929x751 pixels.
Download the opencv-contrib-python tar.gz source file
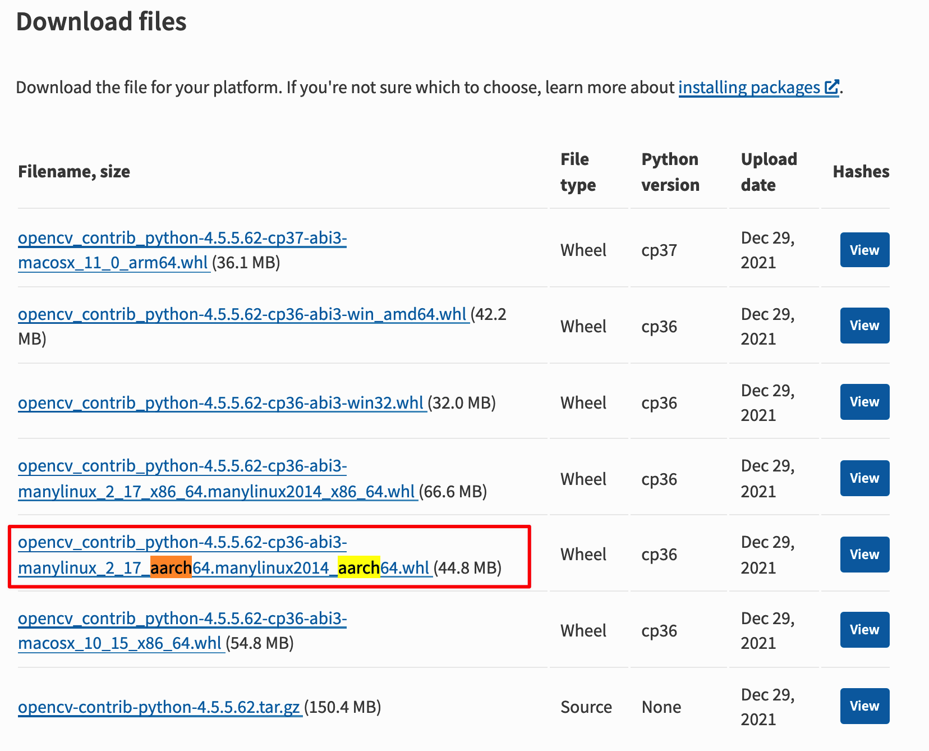(x=160, y=707)
